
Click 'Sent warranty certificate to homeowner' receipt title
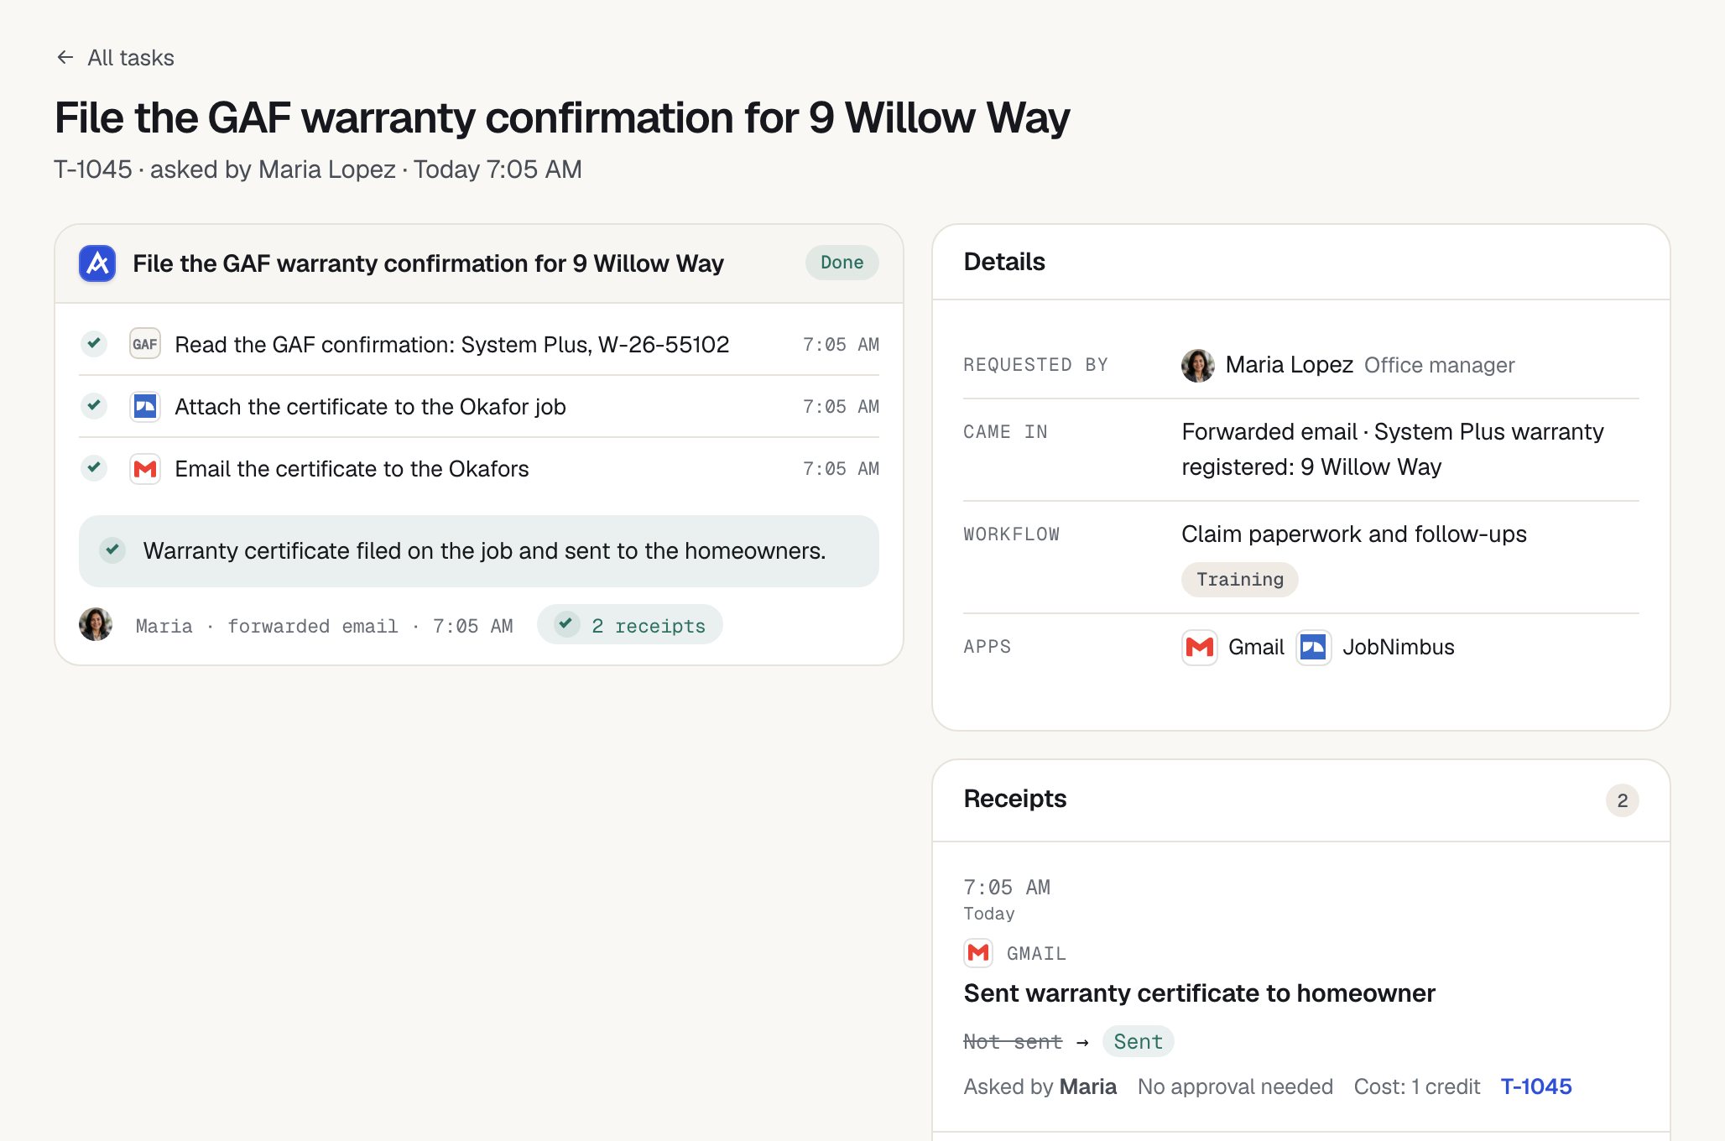tap(1200, 993)
